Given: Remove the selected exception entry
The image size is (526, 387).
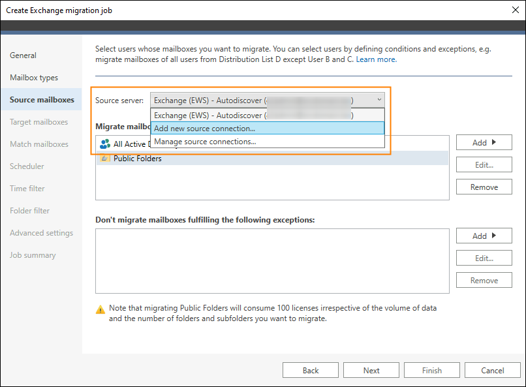Looking at the screenshot, I should pos(484,280).
